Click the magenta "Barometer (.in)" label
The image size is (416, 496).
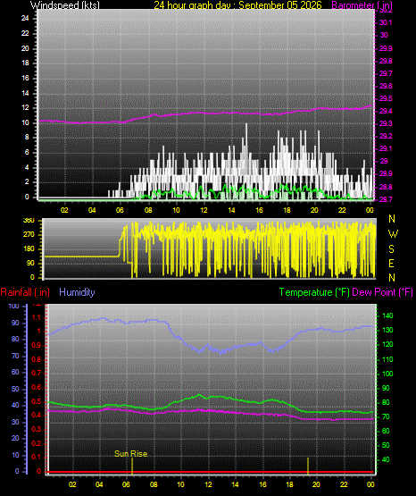click(362, 5)
